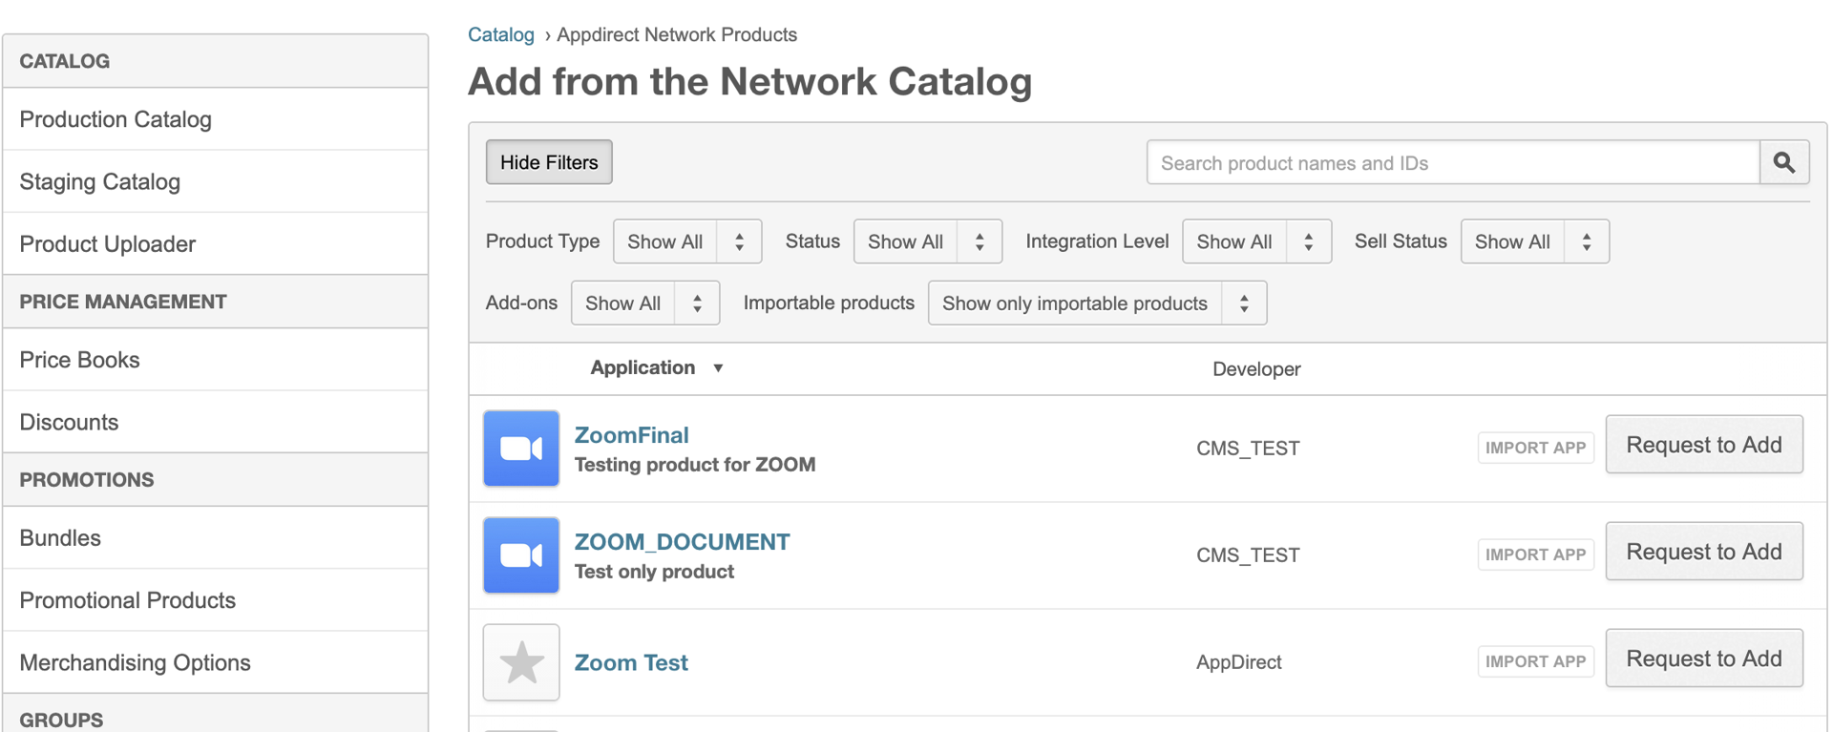Click the search magnifier icon

(x=1783, y=162)
